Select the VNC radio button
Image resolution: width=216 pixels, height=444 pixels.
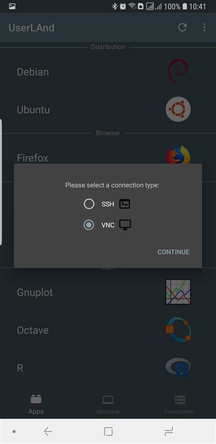point(89,225)
